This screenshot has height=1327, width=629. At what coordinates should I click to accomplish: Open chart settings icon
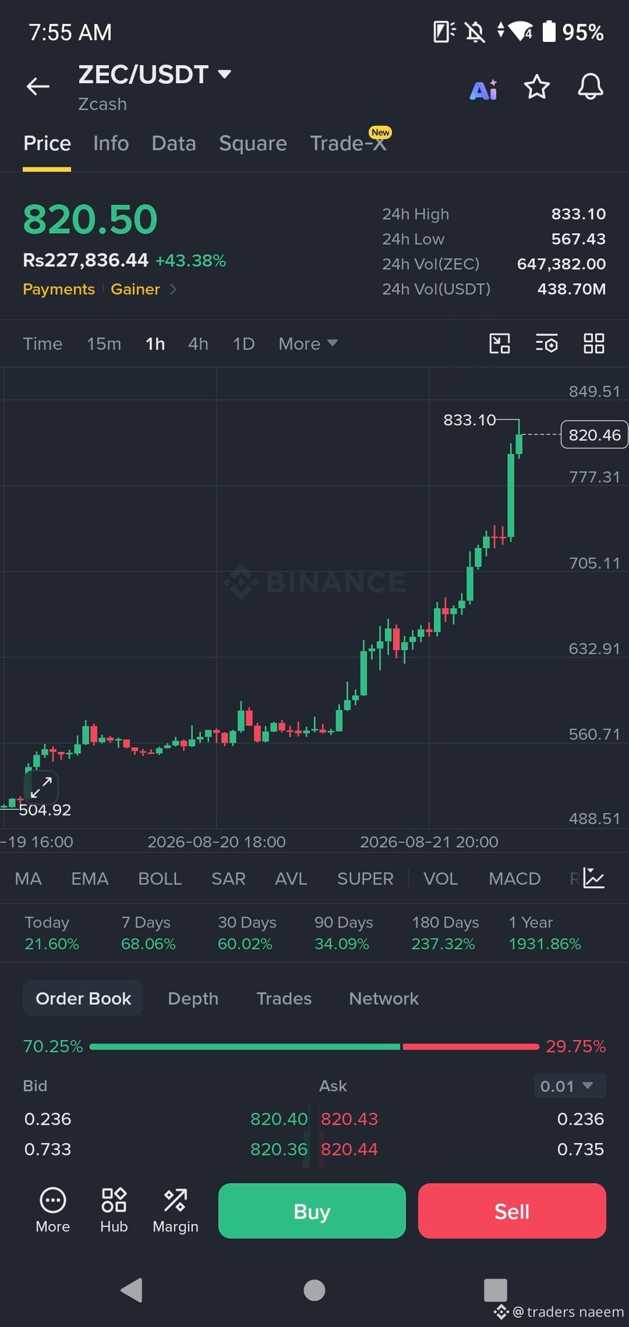(x=547, y=343)
